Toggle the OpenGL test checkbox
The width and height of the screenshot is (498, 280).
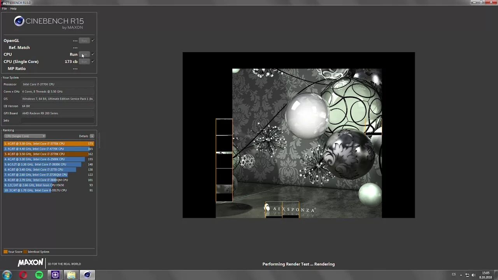click(93, 40)
